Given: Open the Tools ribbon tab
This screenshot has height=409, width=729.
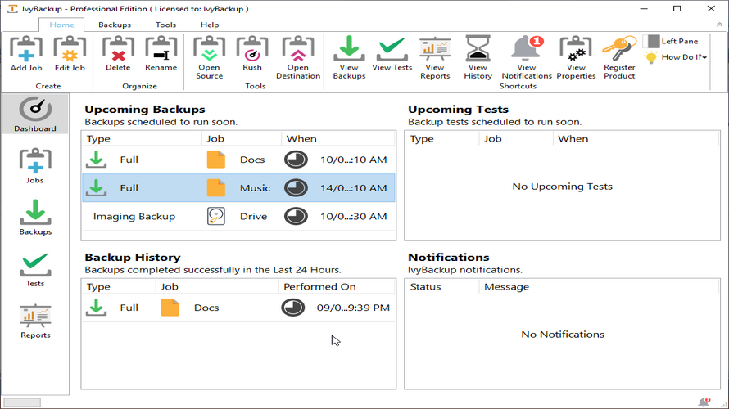Looking at the screenshot, I should [165, 25].
